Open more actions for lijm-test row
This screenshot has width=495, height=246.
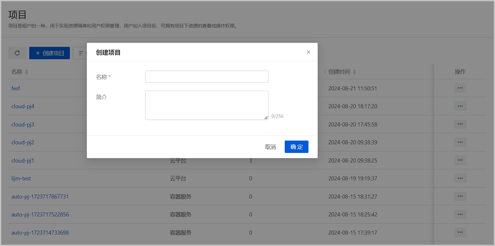[460, 178]
